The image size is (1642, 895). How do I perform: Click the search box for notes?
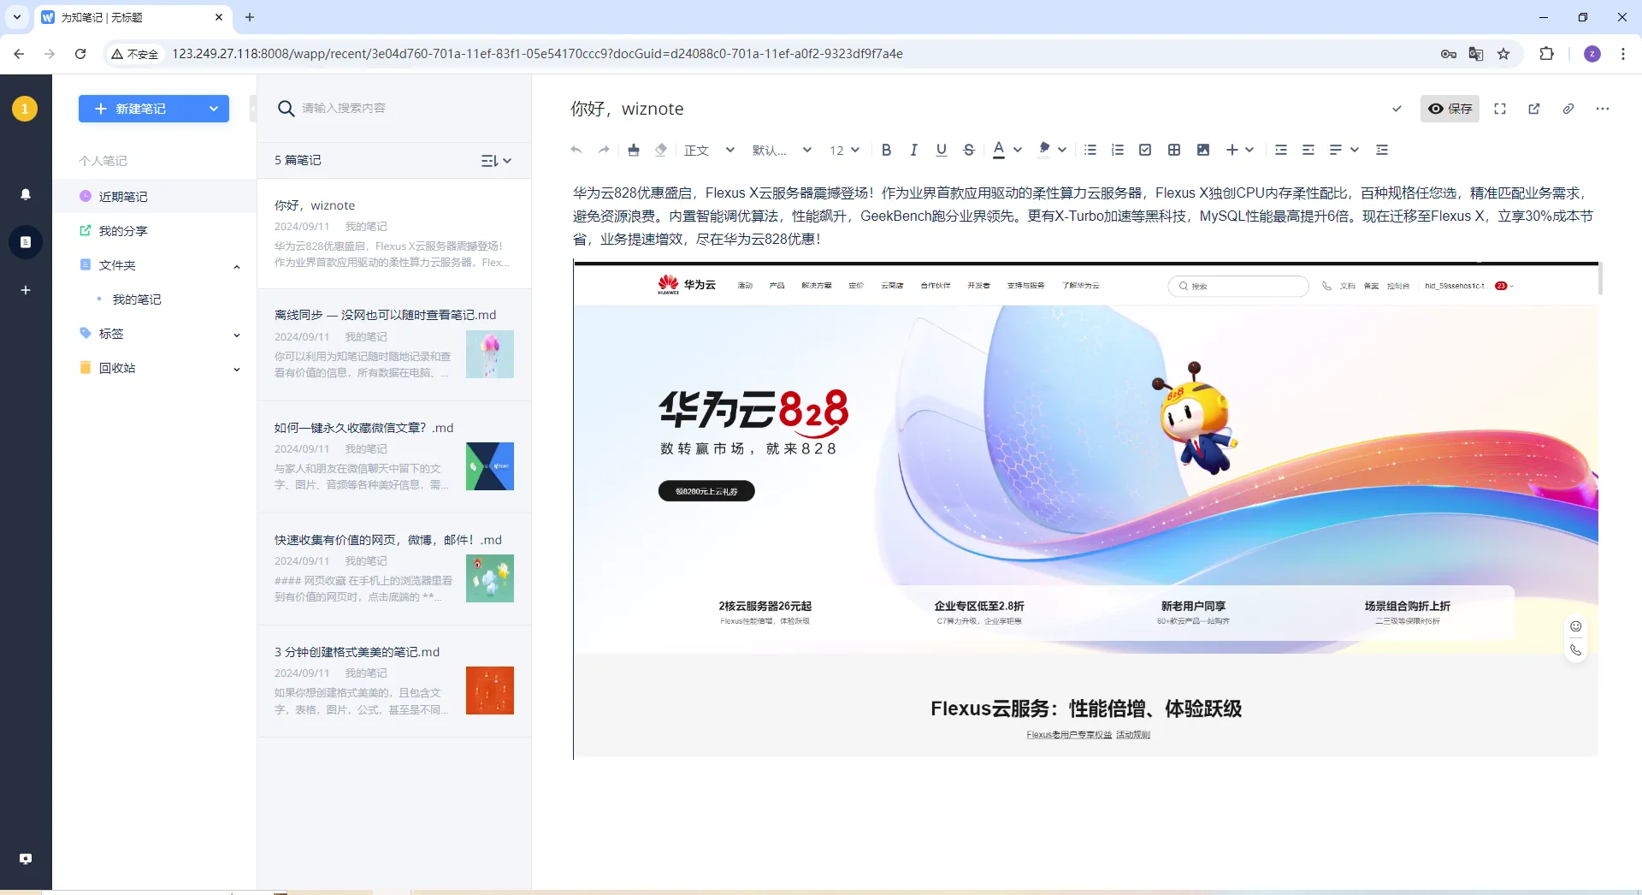point(393,108)
